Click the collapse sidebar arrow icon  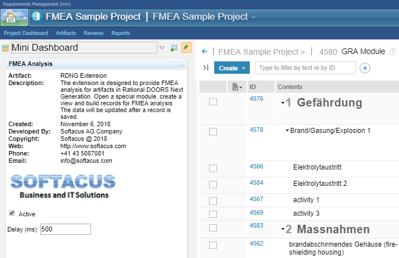coord(206,68)
